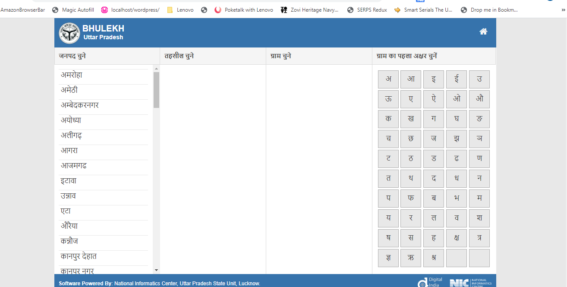Choose letter उ button
567x287 pixels.
coord(479,79)
